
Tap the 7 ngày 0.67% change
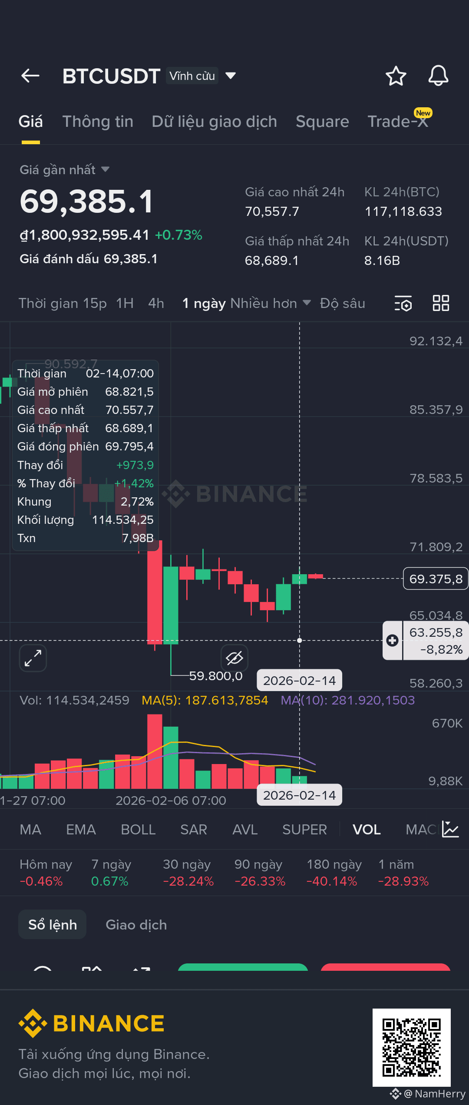pyautogui.click(x=111, y=873)
